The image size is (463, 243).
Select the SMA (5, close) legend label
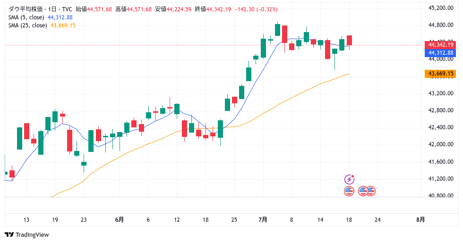(26, 17)
